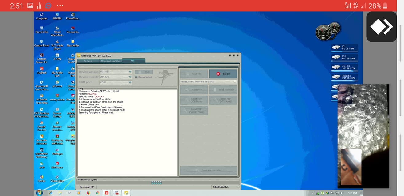Open the shell desktop icon
Screen dimensions: 404x196
41,165
